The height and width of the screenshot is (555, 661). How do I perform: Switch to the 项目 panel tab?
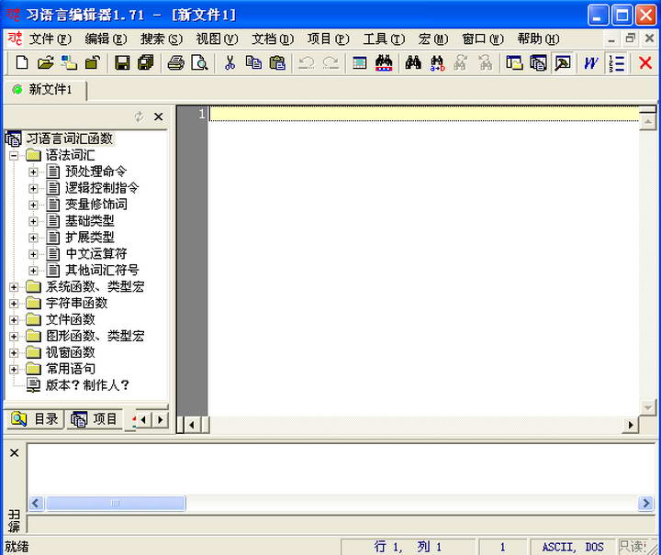tap(94, 419)
